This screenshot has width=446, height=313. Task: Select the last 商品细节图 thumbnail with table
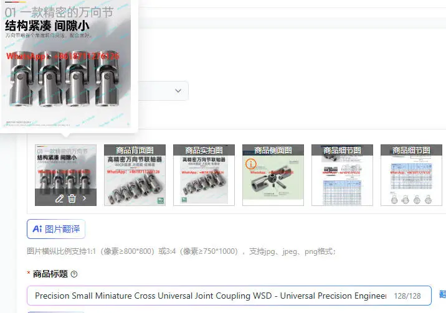pos(411,175)
